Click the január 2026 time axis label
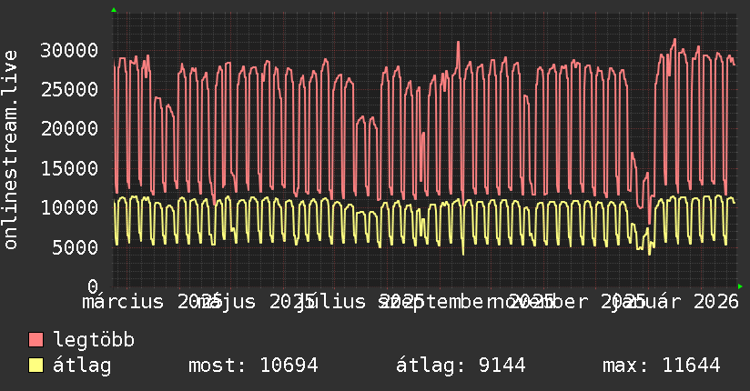750x391 pixels. tap(675, 301)
